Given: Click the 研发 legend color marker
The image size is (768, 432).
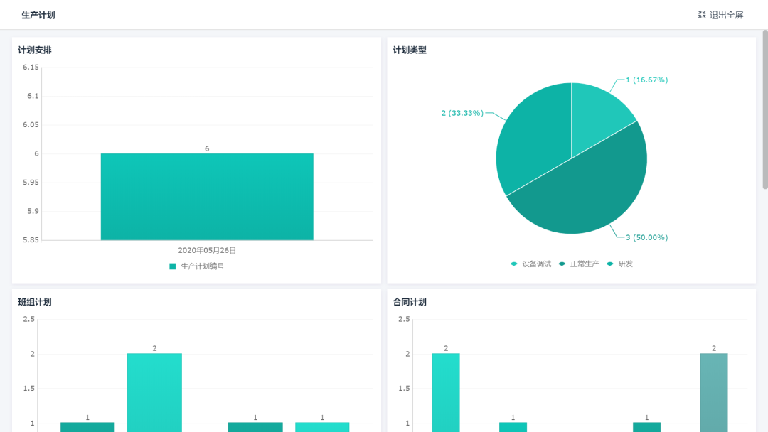Looking at the screenshot, I should (x=609, y=263).
